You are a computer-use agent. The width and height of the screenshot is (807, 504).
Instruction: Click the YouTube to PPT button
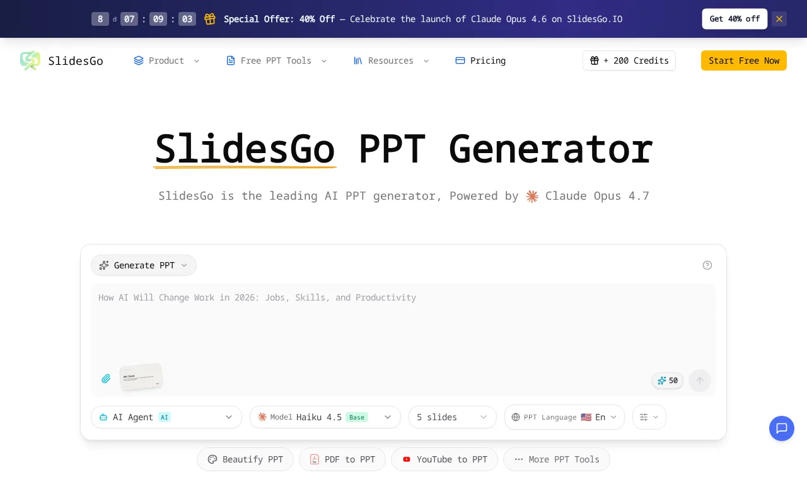click(444, 459)
